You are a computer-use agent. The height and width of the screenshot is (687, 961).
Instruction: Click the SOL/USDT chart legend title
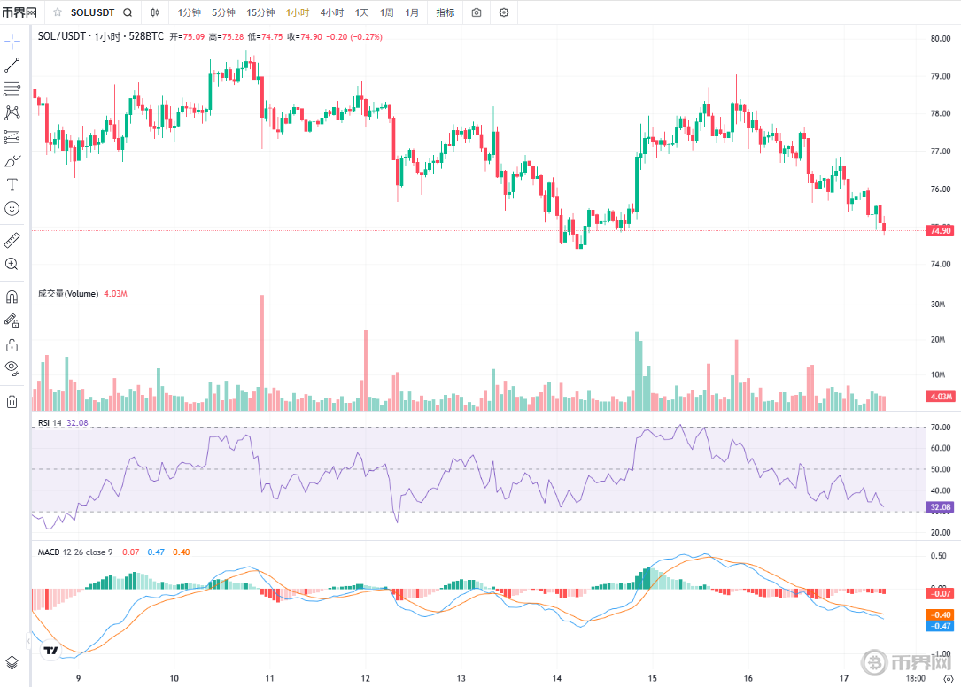100,37
